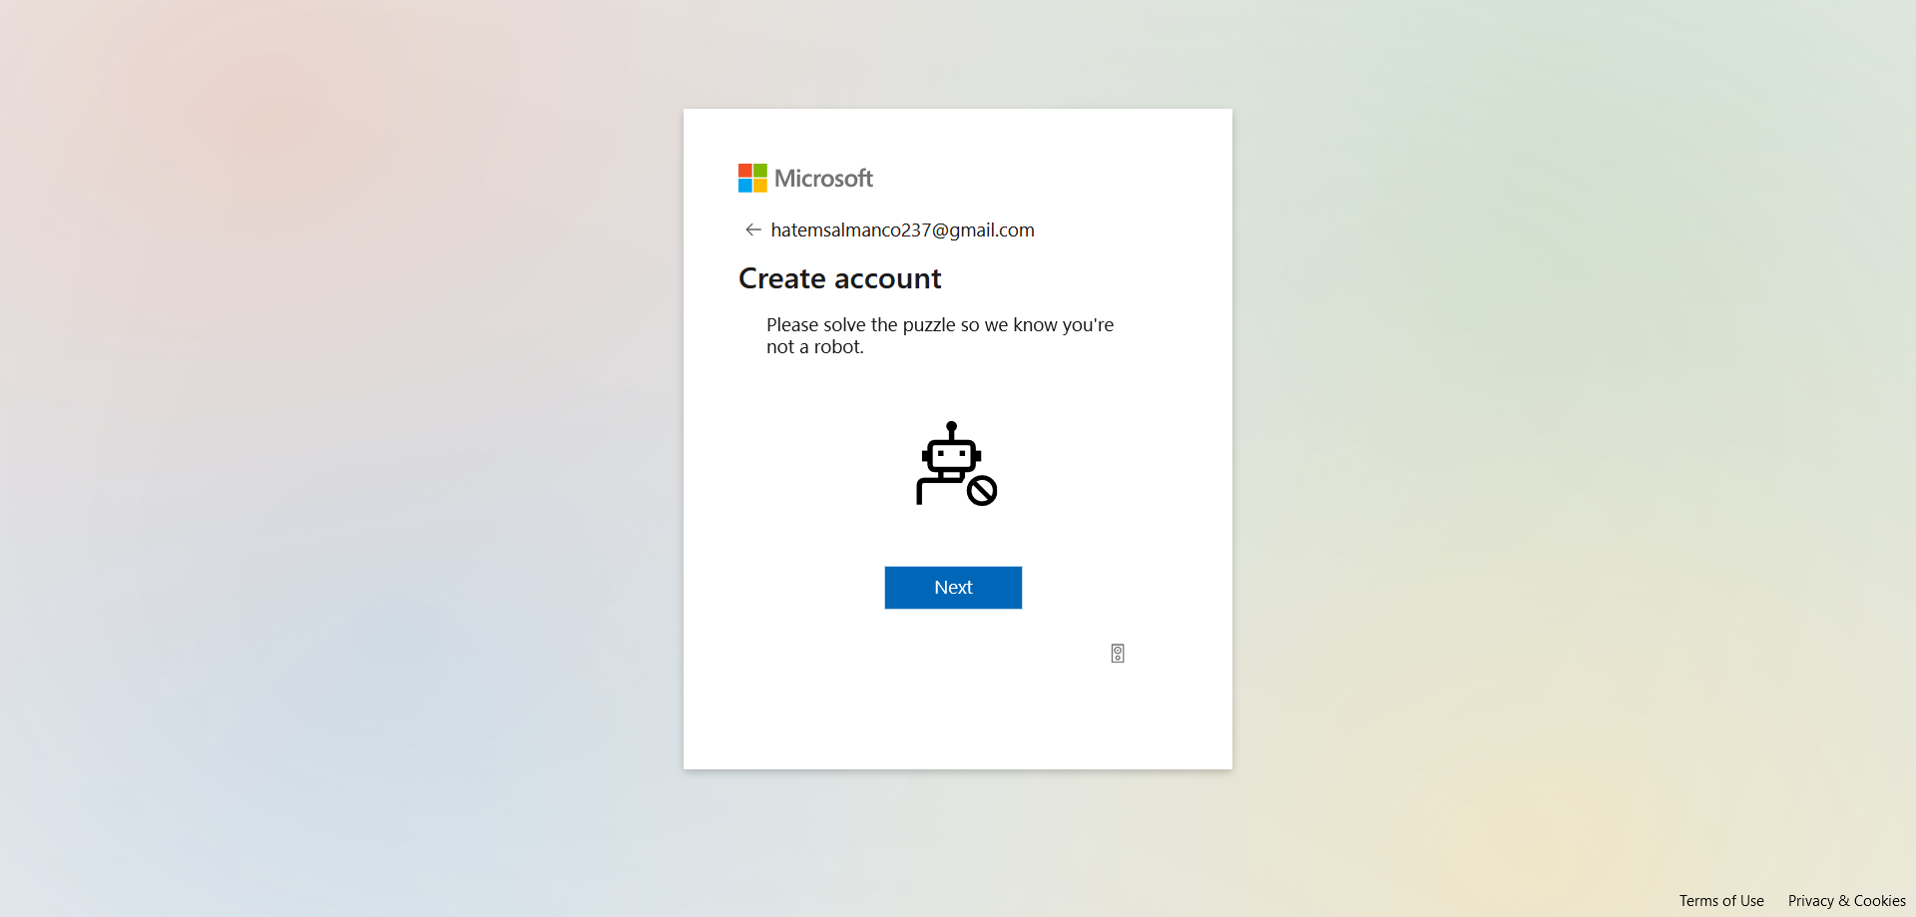The image size is (1916, 917).
Task: Click the green square in the Microsoft logo
Action: click(760, 171)
